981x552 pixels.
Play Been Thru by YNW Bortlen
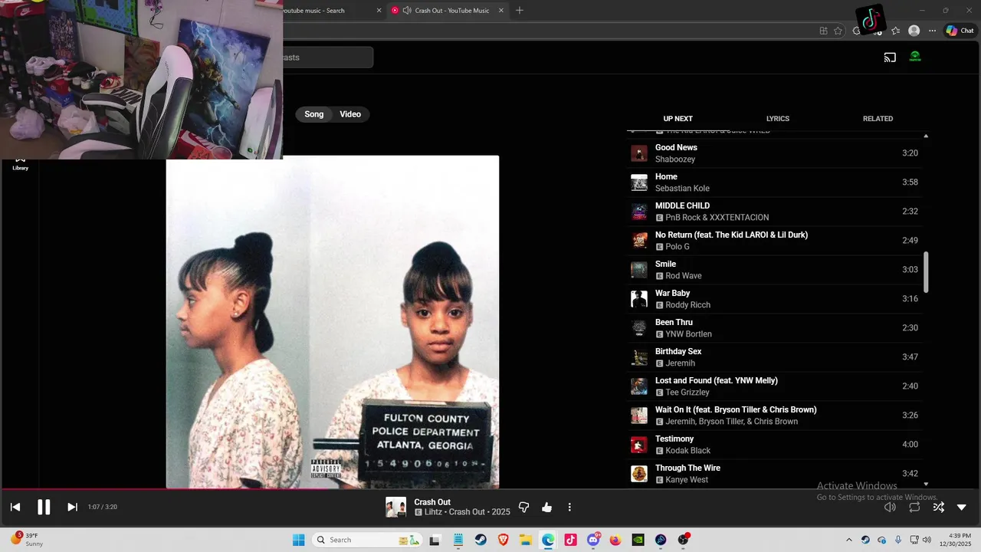pyautogui.click(x=774, y=328)
